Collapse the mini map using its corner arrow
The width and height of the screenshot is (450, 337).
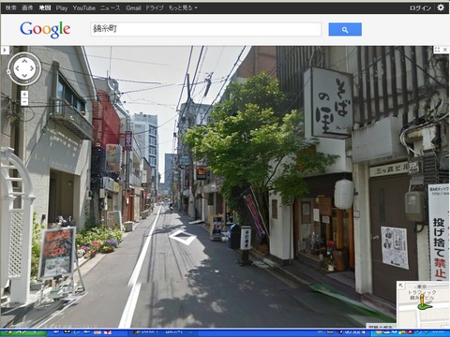401,286
